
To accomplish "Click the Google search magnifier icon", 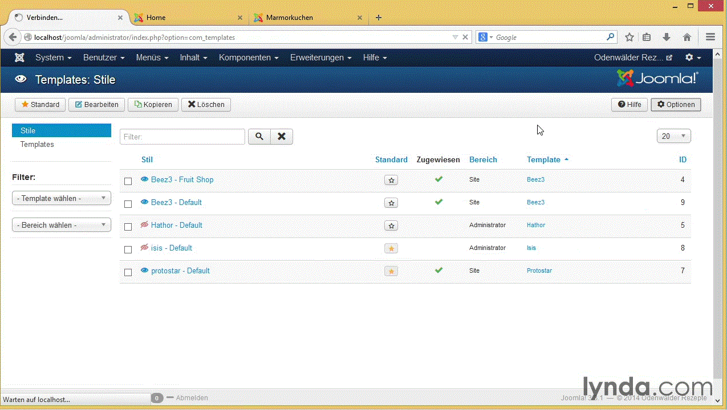I will click(x=611, y=37).
